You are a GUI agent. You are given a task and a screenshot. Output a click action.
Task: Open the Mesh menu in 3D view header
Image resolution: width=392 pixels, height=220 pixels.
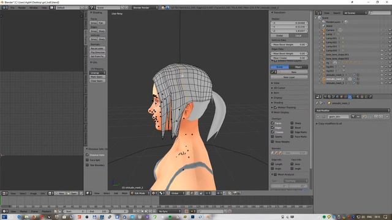tap(124, 193)
